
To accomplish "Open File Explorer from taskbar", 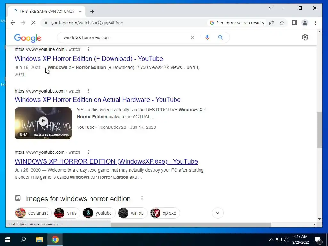I will pos(39,240).
